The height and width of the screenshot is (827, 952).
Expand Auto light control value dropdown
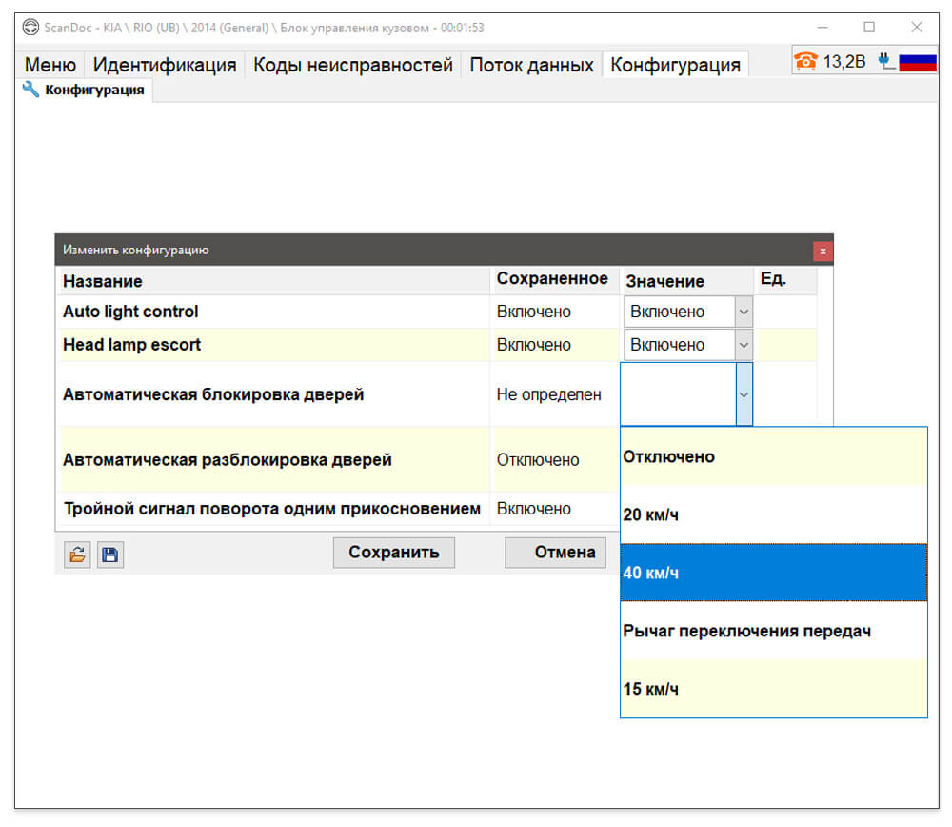(x=744, y=312)
